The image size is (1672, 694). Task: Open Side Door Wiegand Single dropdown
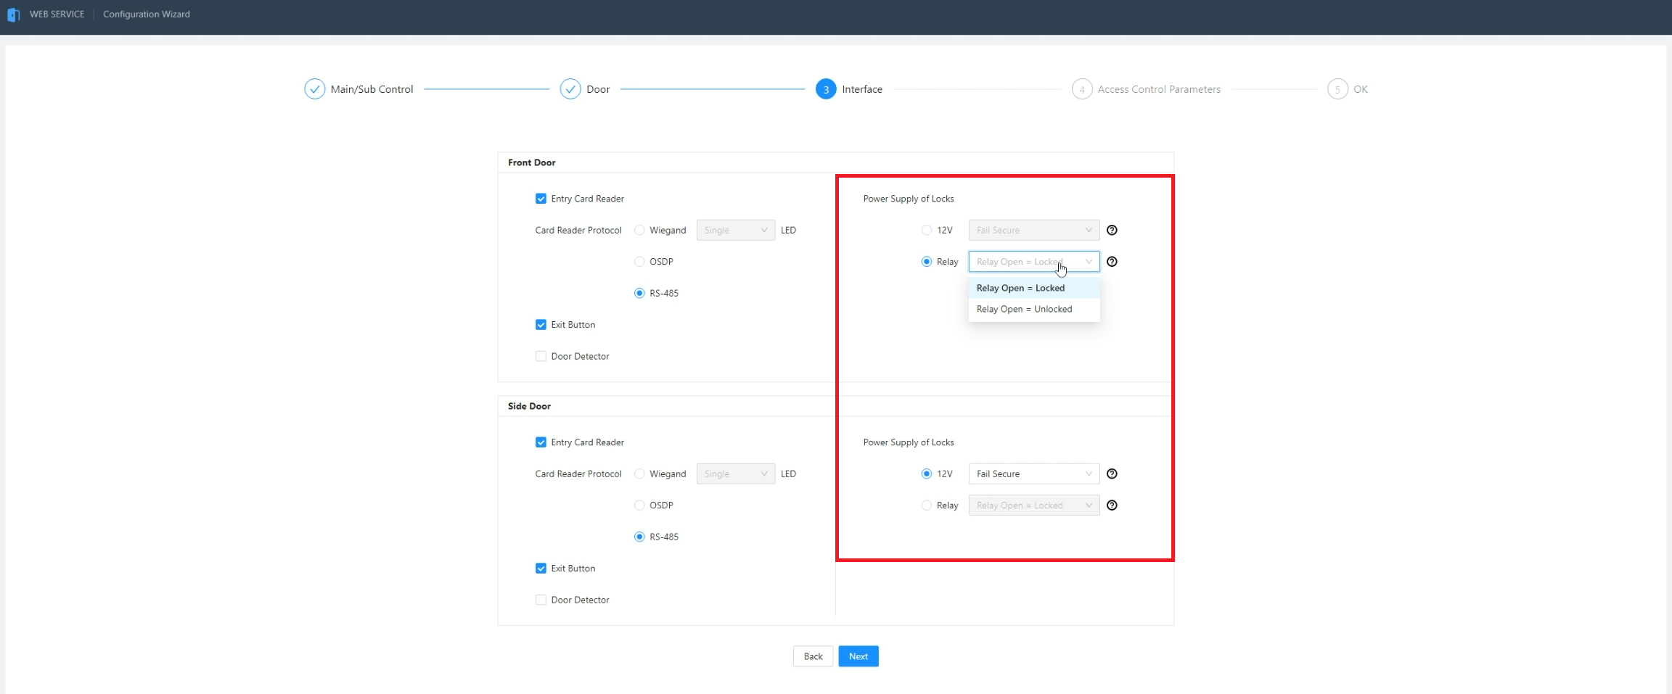click(735, 474)
